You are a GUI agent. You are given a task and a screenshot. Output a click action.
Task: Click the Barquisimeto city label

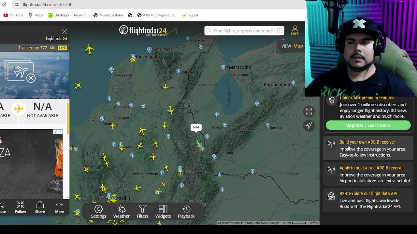(278, 84)
